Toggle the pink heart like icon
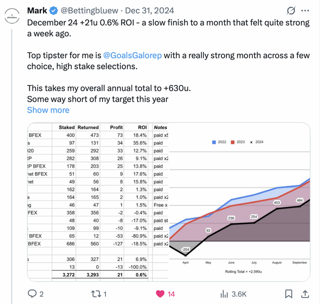Image resolution: width=320 pixels, height=304 pixels. coord(160,294)
